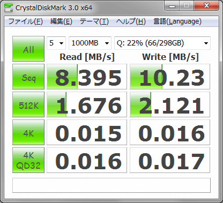Select the 4K write value 0.016
The image size is (223, 203).
pos(170,132)
